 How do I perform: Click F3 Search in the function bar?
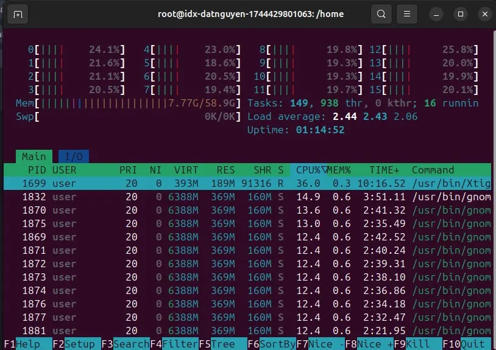(126, 344)
